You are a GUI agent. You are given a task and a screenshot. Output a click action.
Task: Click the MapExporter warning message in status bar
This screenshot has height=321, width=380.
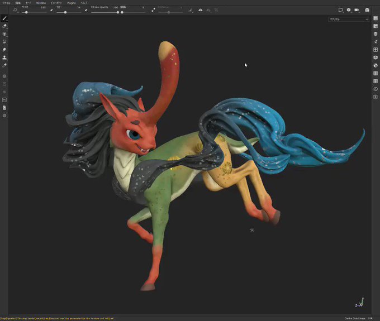[57, 319]
